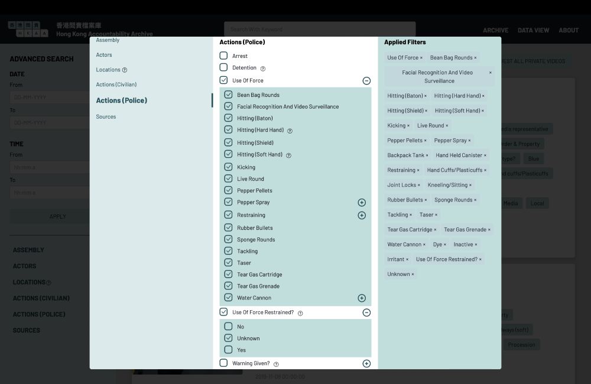Uncheck the Kicking checkbox
591x384 pixels.
coord(228,167)
